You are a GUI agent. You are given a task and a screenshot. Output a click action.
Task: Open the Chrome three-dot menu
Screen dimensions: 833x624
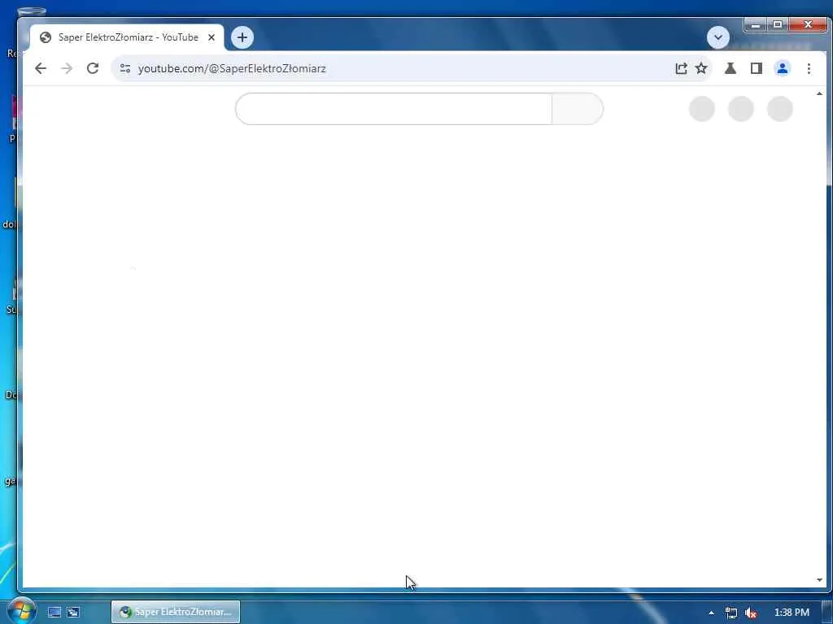tap(809, 68)
